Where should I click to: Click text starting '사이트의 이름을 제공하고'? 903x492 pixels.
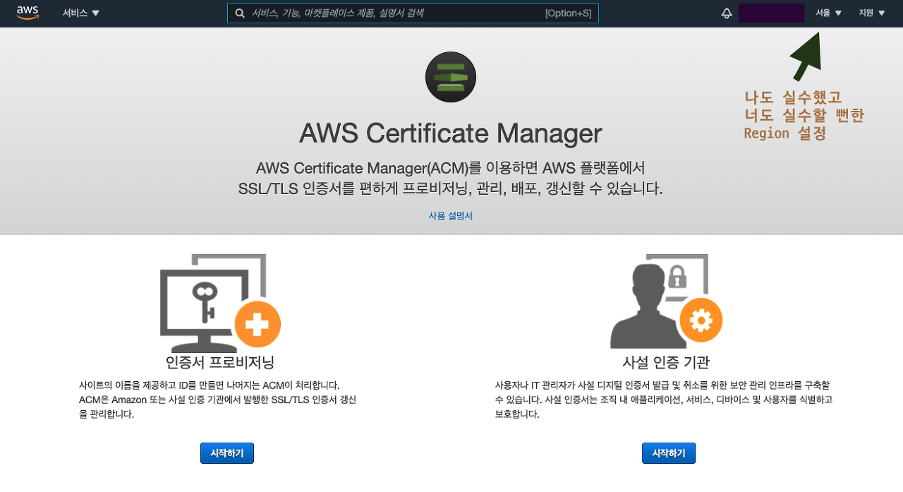[218, 400]
